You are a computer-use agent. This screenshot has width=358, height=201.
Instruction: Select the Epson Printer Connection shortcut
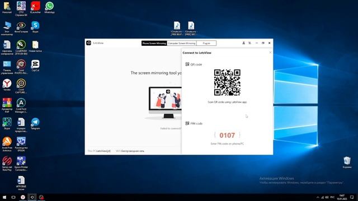[x=21, y=164]
